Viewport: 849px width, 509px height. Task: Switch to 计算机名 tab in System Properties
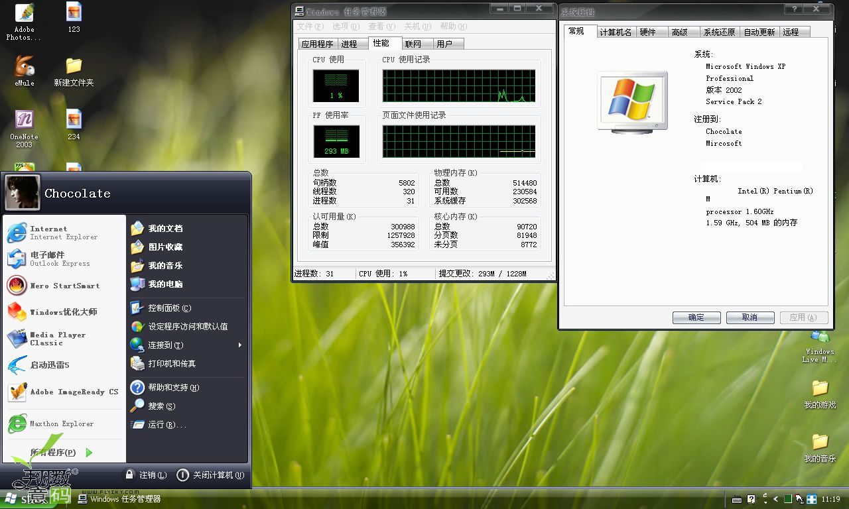(616, 32)
